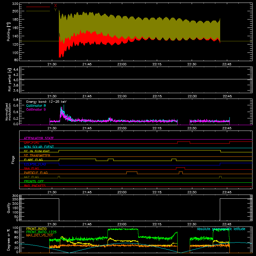Click the 0.8 tick on modulation axis

pos(16,100)
